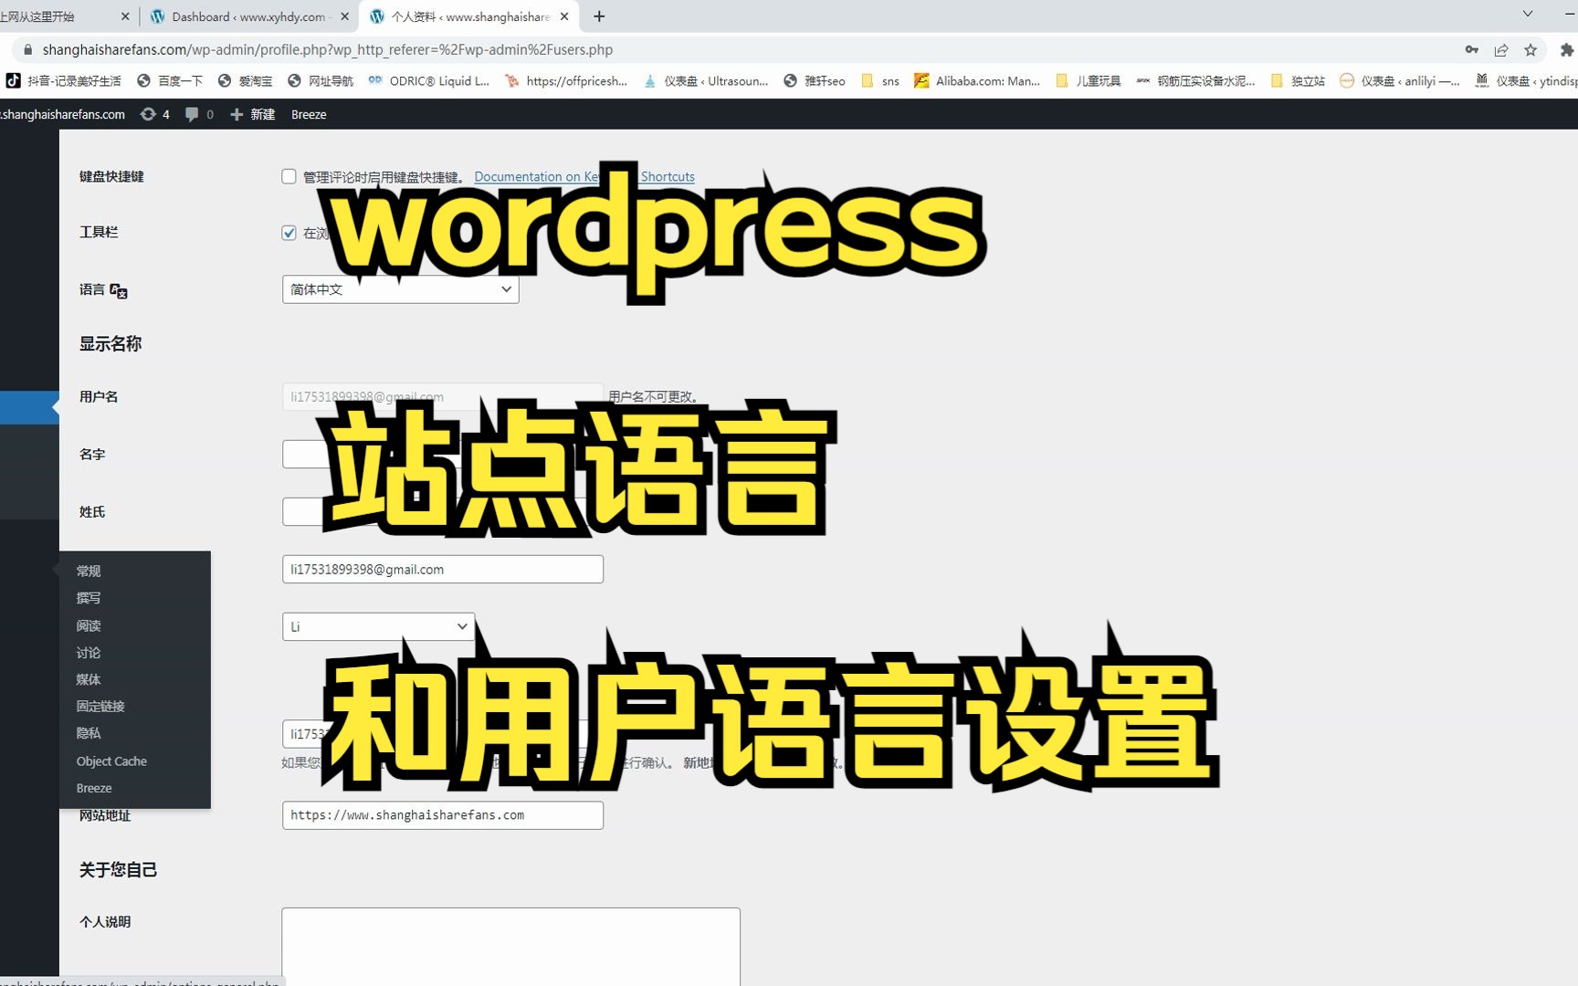Image resolution: width=1578 pixels, height=986 pixels.
Task: Click the address bar URL
Action: click(x=327, y=49)
